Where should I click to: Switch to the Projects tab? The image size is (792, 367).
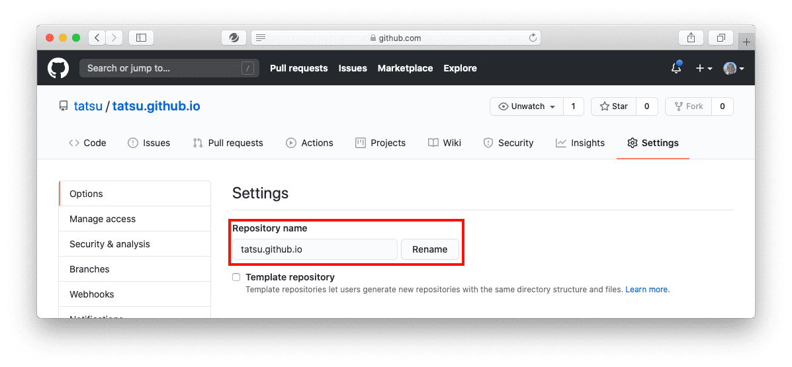click(380, 143)
